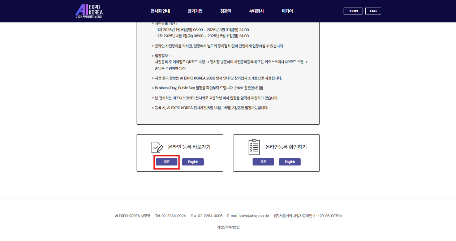Click the pencil checkmark registration icon

[157, 147]
